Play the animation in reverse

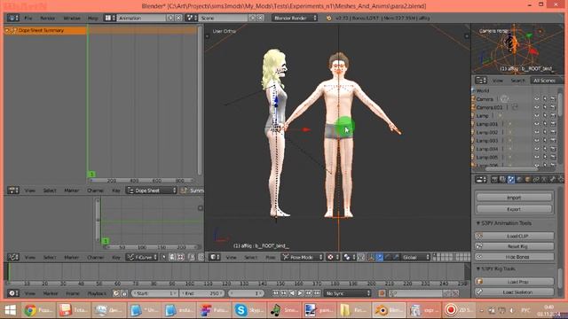pos(292,293)
